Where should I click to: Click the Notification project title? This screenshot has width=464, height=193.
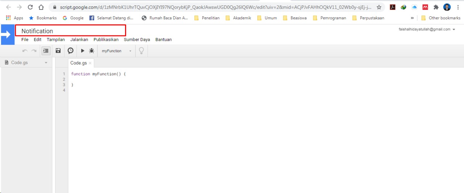[x=37, y=31]
